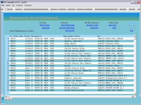
Task: Click the Quit link on the dashboard
Action: pyautogui.click(x=132, y=31)
